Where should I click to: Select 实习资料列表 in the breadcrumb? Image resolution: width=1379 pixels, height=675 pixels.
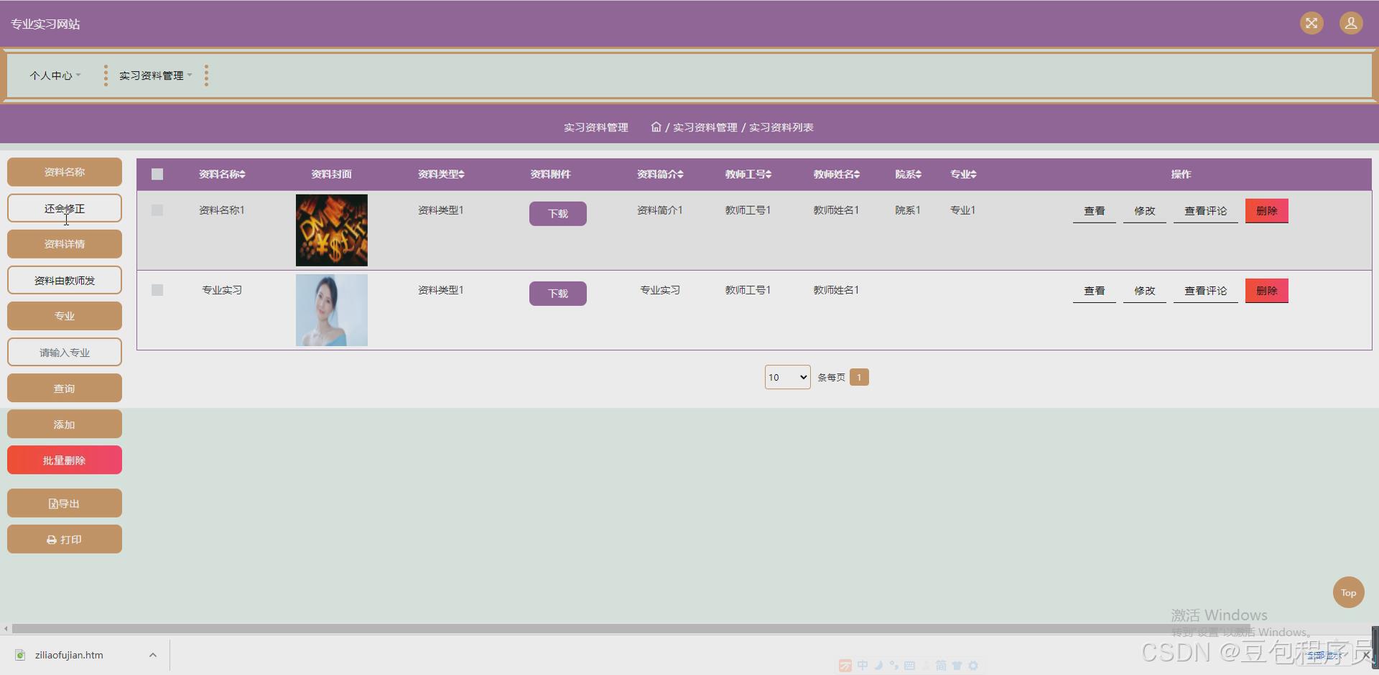(x=781, y=127)
